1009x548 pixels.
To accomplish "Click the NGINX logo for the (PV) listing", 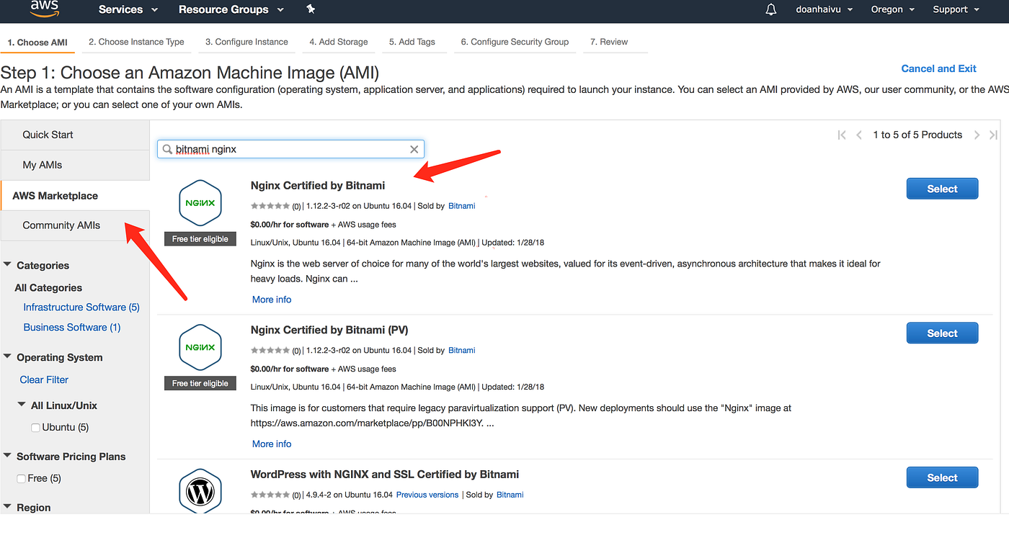I will point(200,346).
